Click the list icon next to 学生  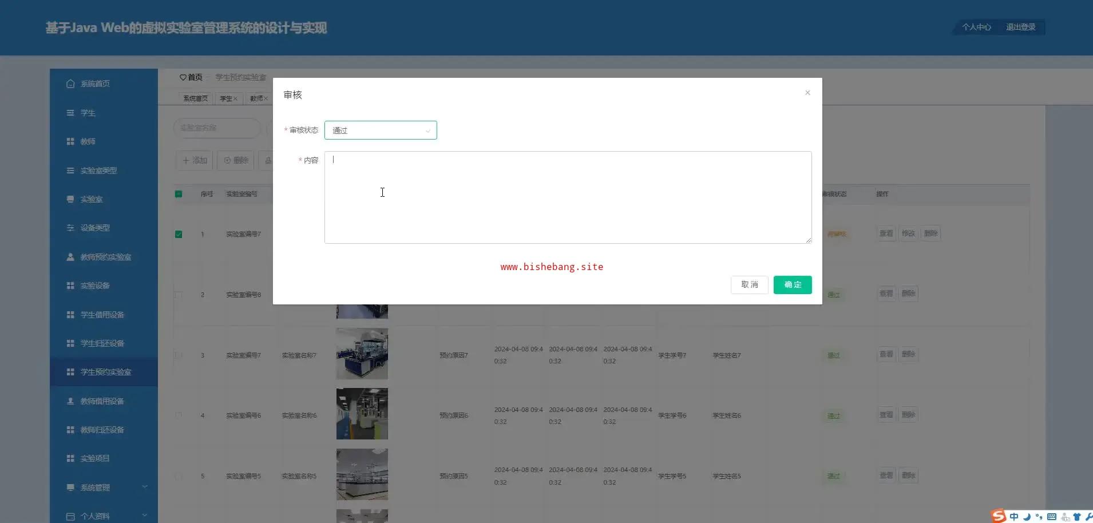click(x=70, y=113)
